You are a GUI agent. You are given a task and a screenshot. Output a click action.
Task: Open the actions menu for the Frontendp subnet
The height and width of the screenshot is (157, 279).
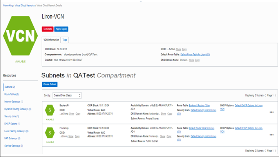click(271, 135)
